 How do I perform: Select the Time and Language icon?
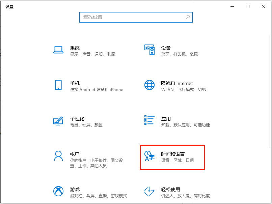[x=149, y=156]
